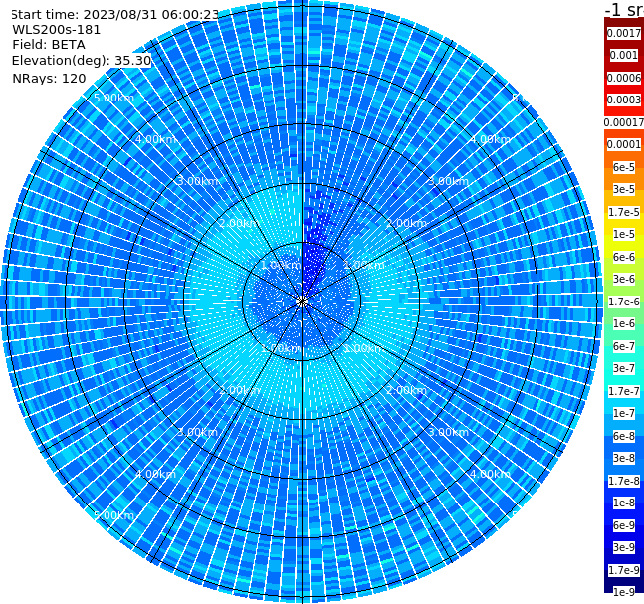The height and width of the screenshot is (604, 644).
Task: Pick the 1e-5 yellow colorbar level
Action: point(624,234)
